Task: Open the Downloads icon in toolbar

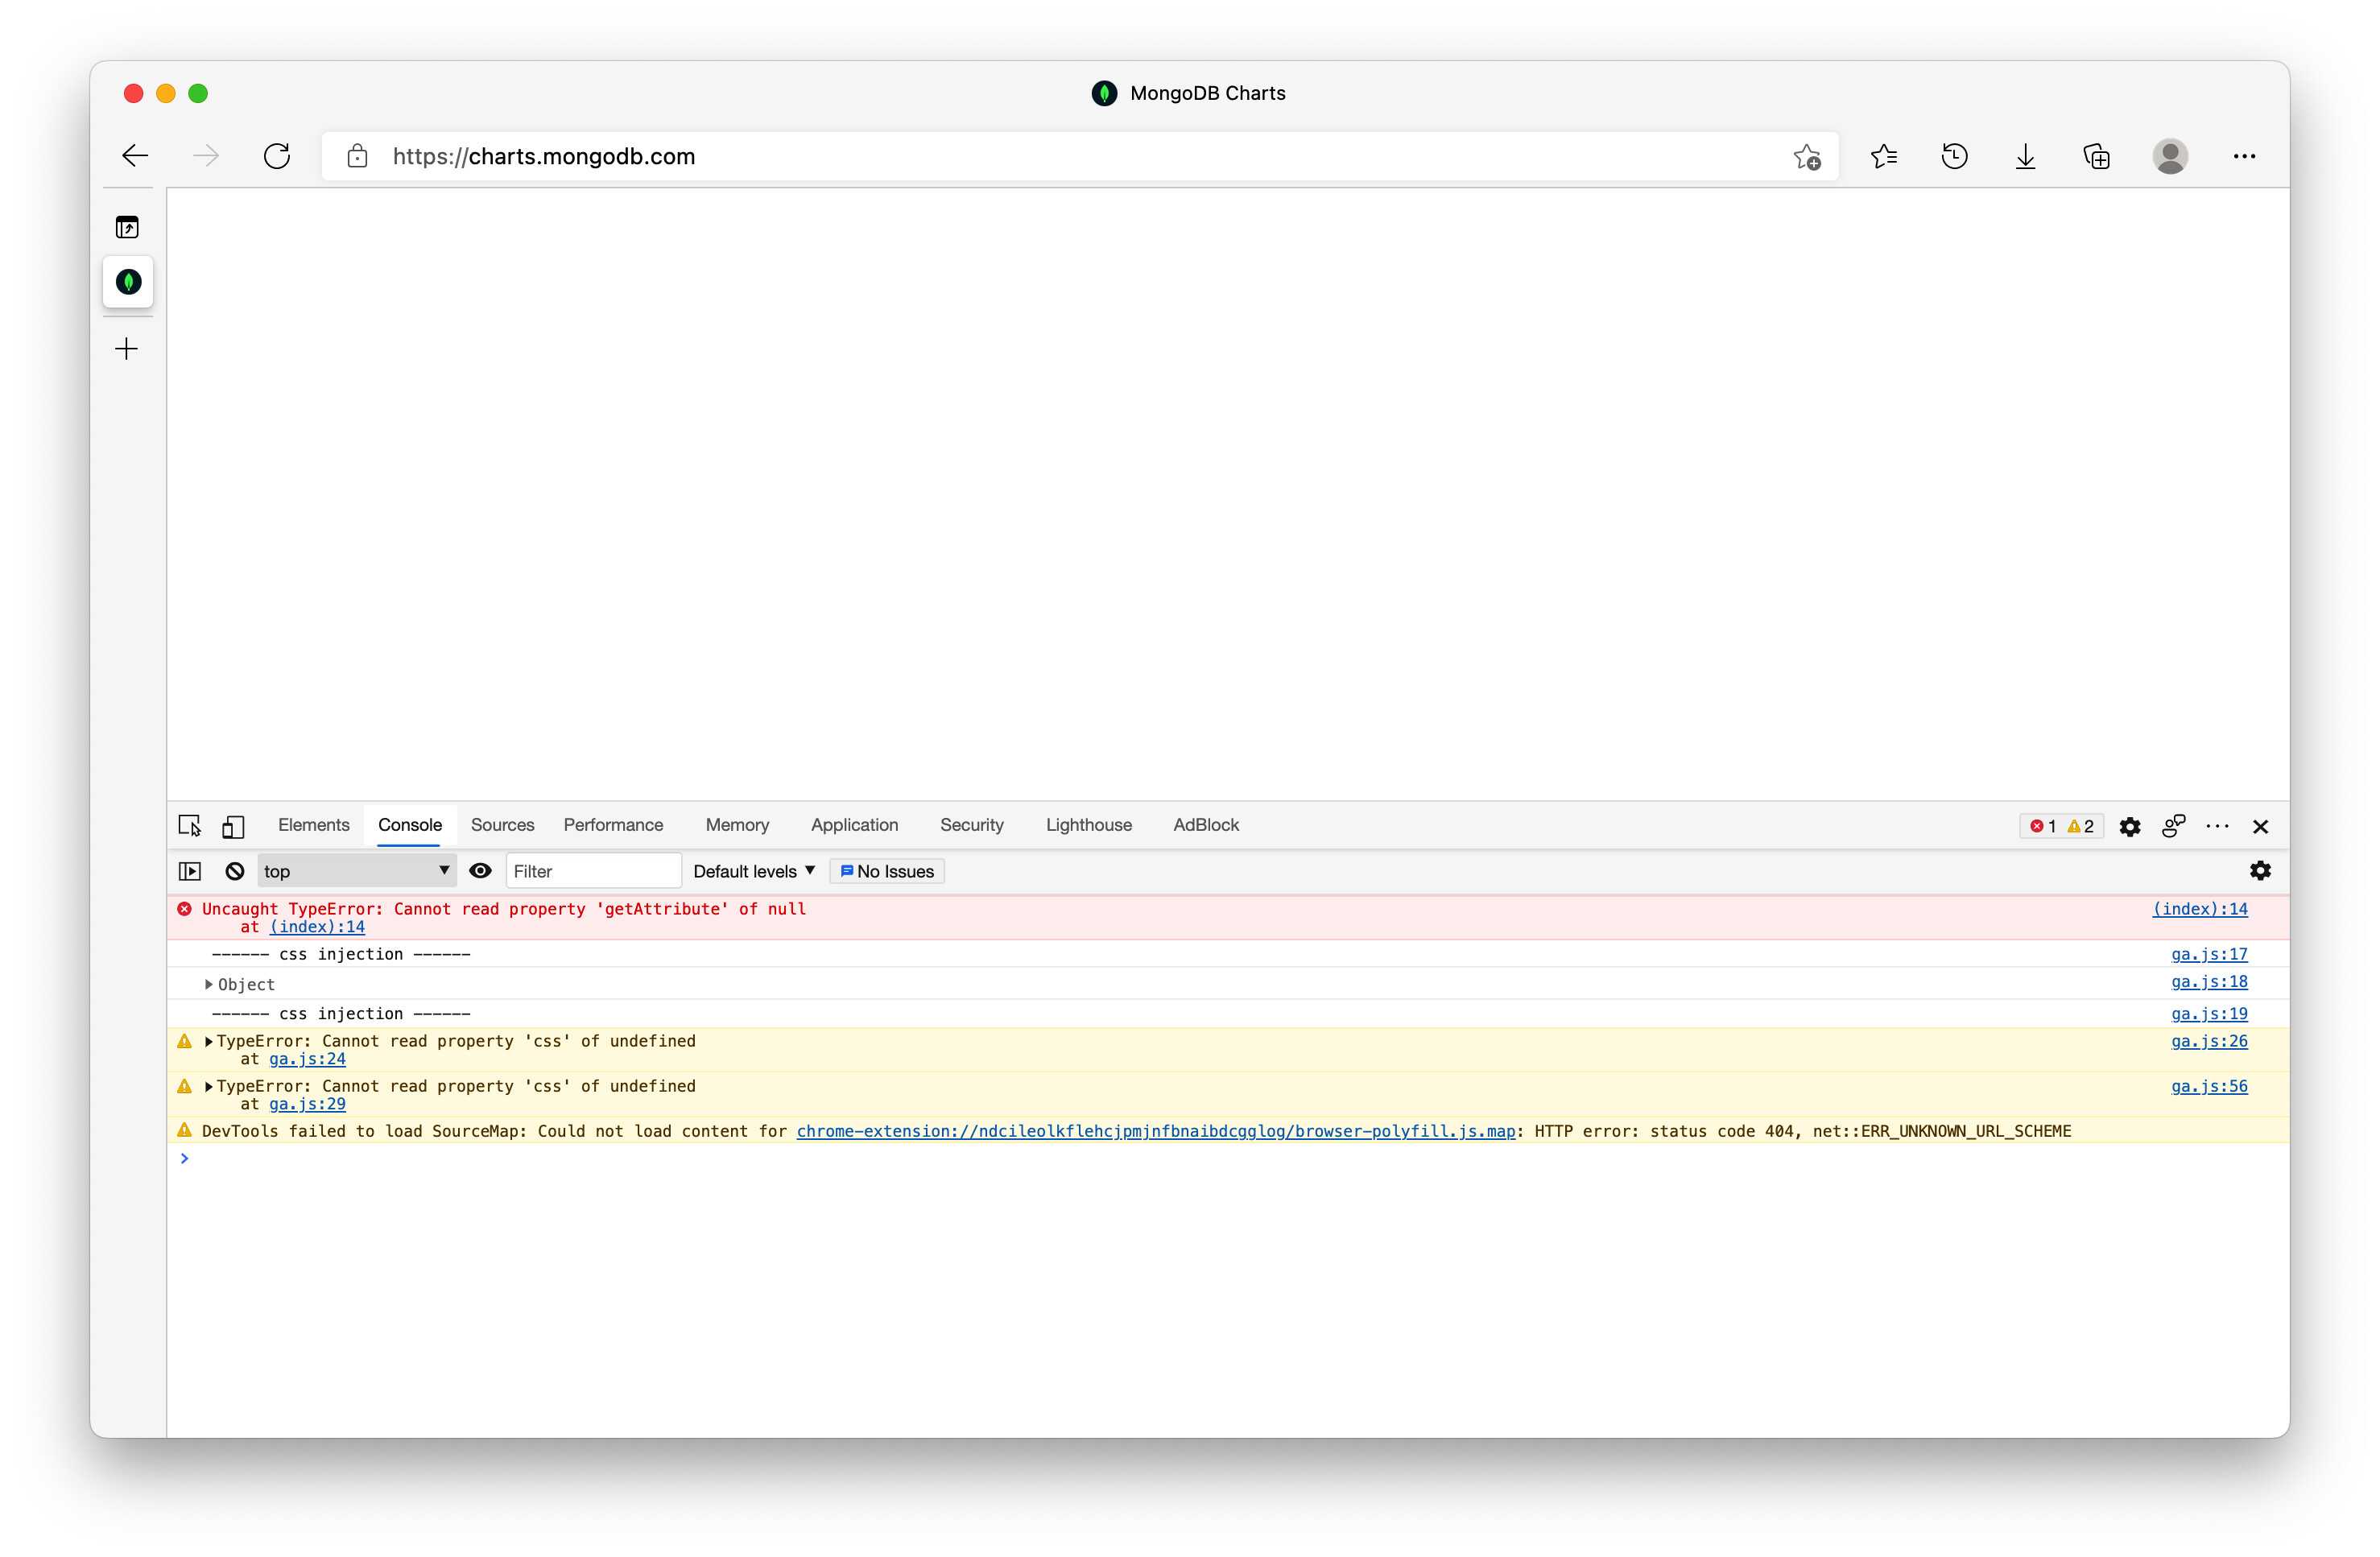Action: 2025,157
